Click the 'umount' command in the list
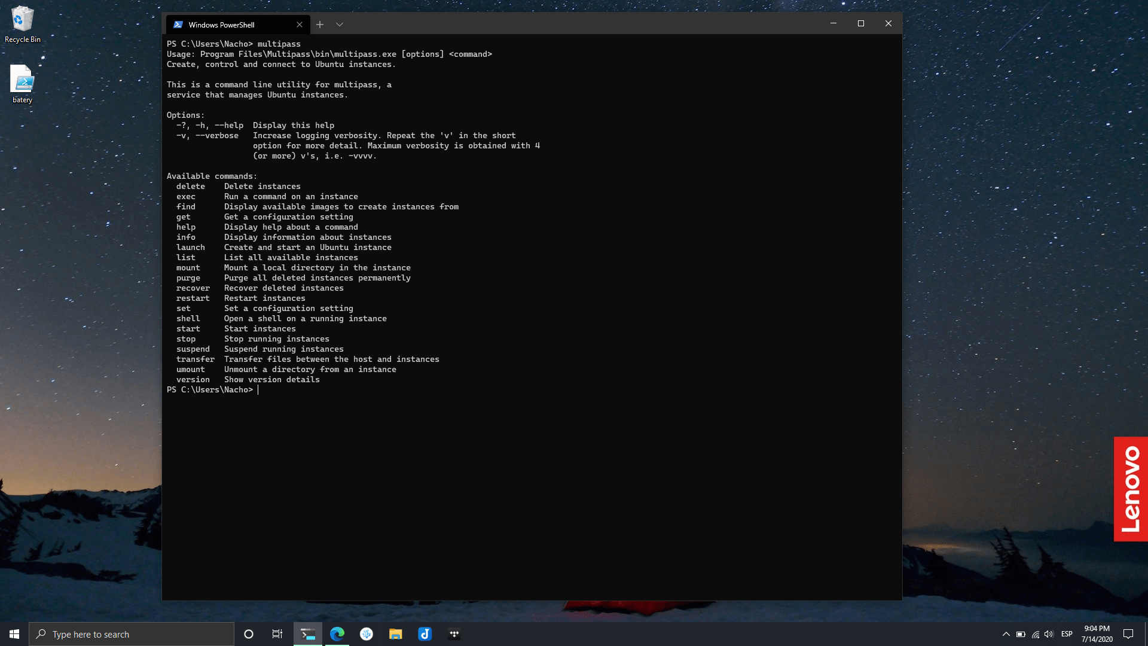 pos(191,370)
